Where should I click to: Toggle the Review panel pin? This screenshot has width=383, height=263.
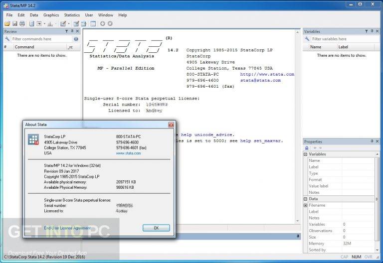pyautogui.click(x=72, y=31)
